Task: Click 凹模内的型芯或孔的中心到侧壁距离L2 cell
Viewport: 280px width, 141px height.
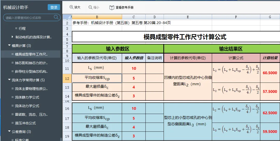Action: [188, 81]
